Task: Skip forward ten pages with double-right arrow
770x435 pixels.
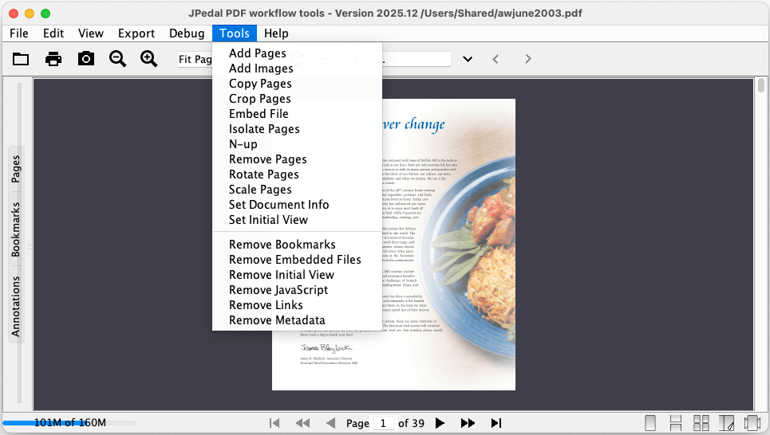Action: coord(468,423)
